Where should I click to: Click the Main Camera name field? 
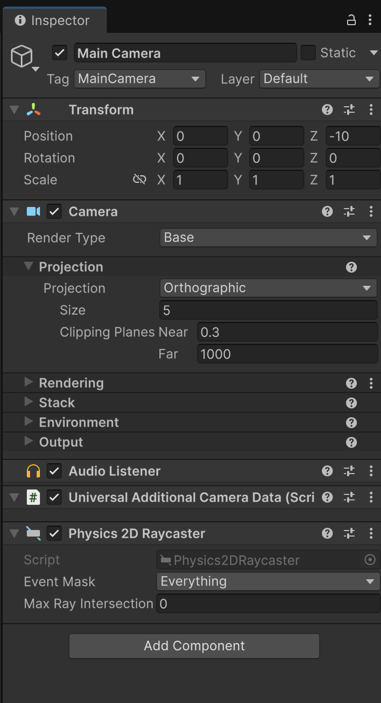point(186,53)
